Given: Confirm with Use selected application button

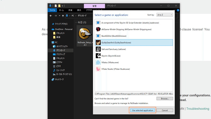Looking at the screenshot, I should (x=142, y=110).
